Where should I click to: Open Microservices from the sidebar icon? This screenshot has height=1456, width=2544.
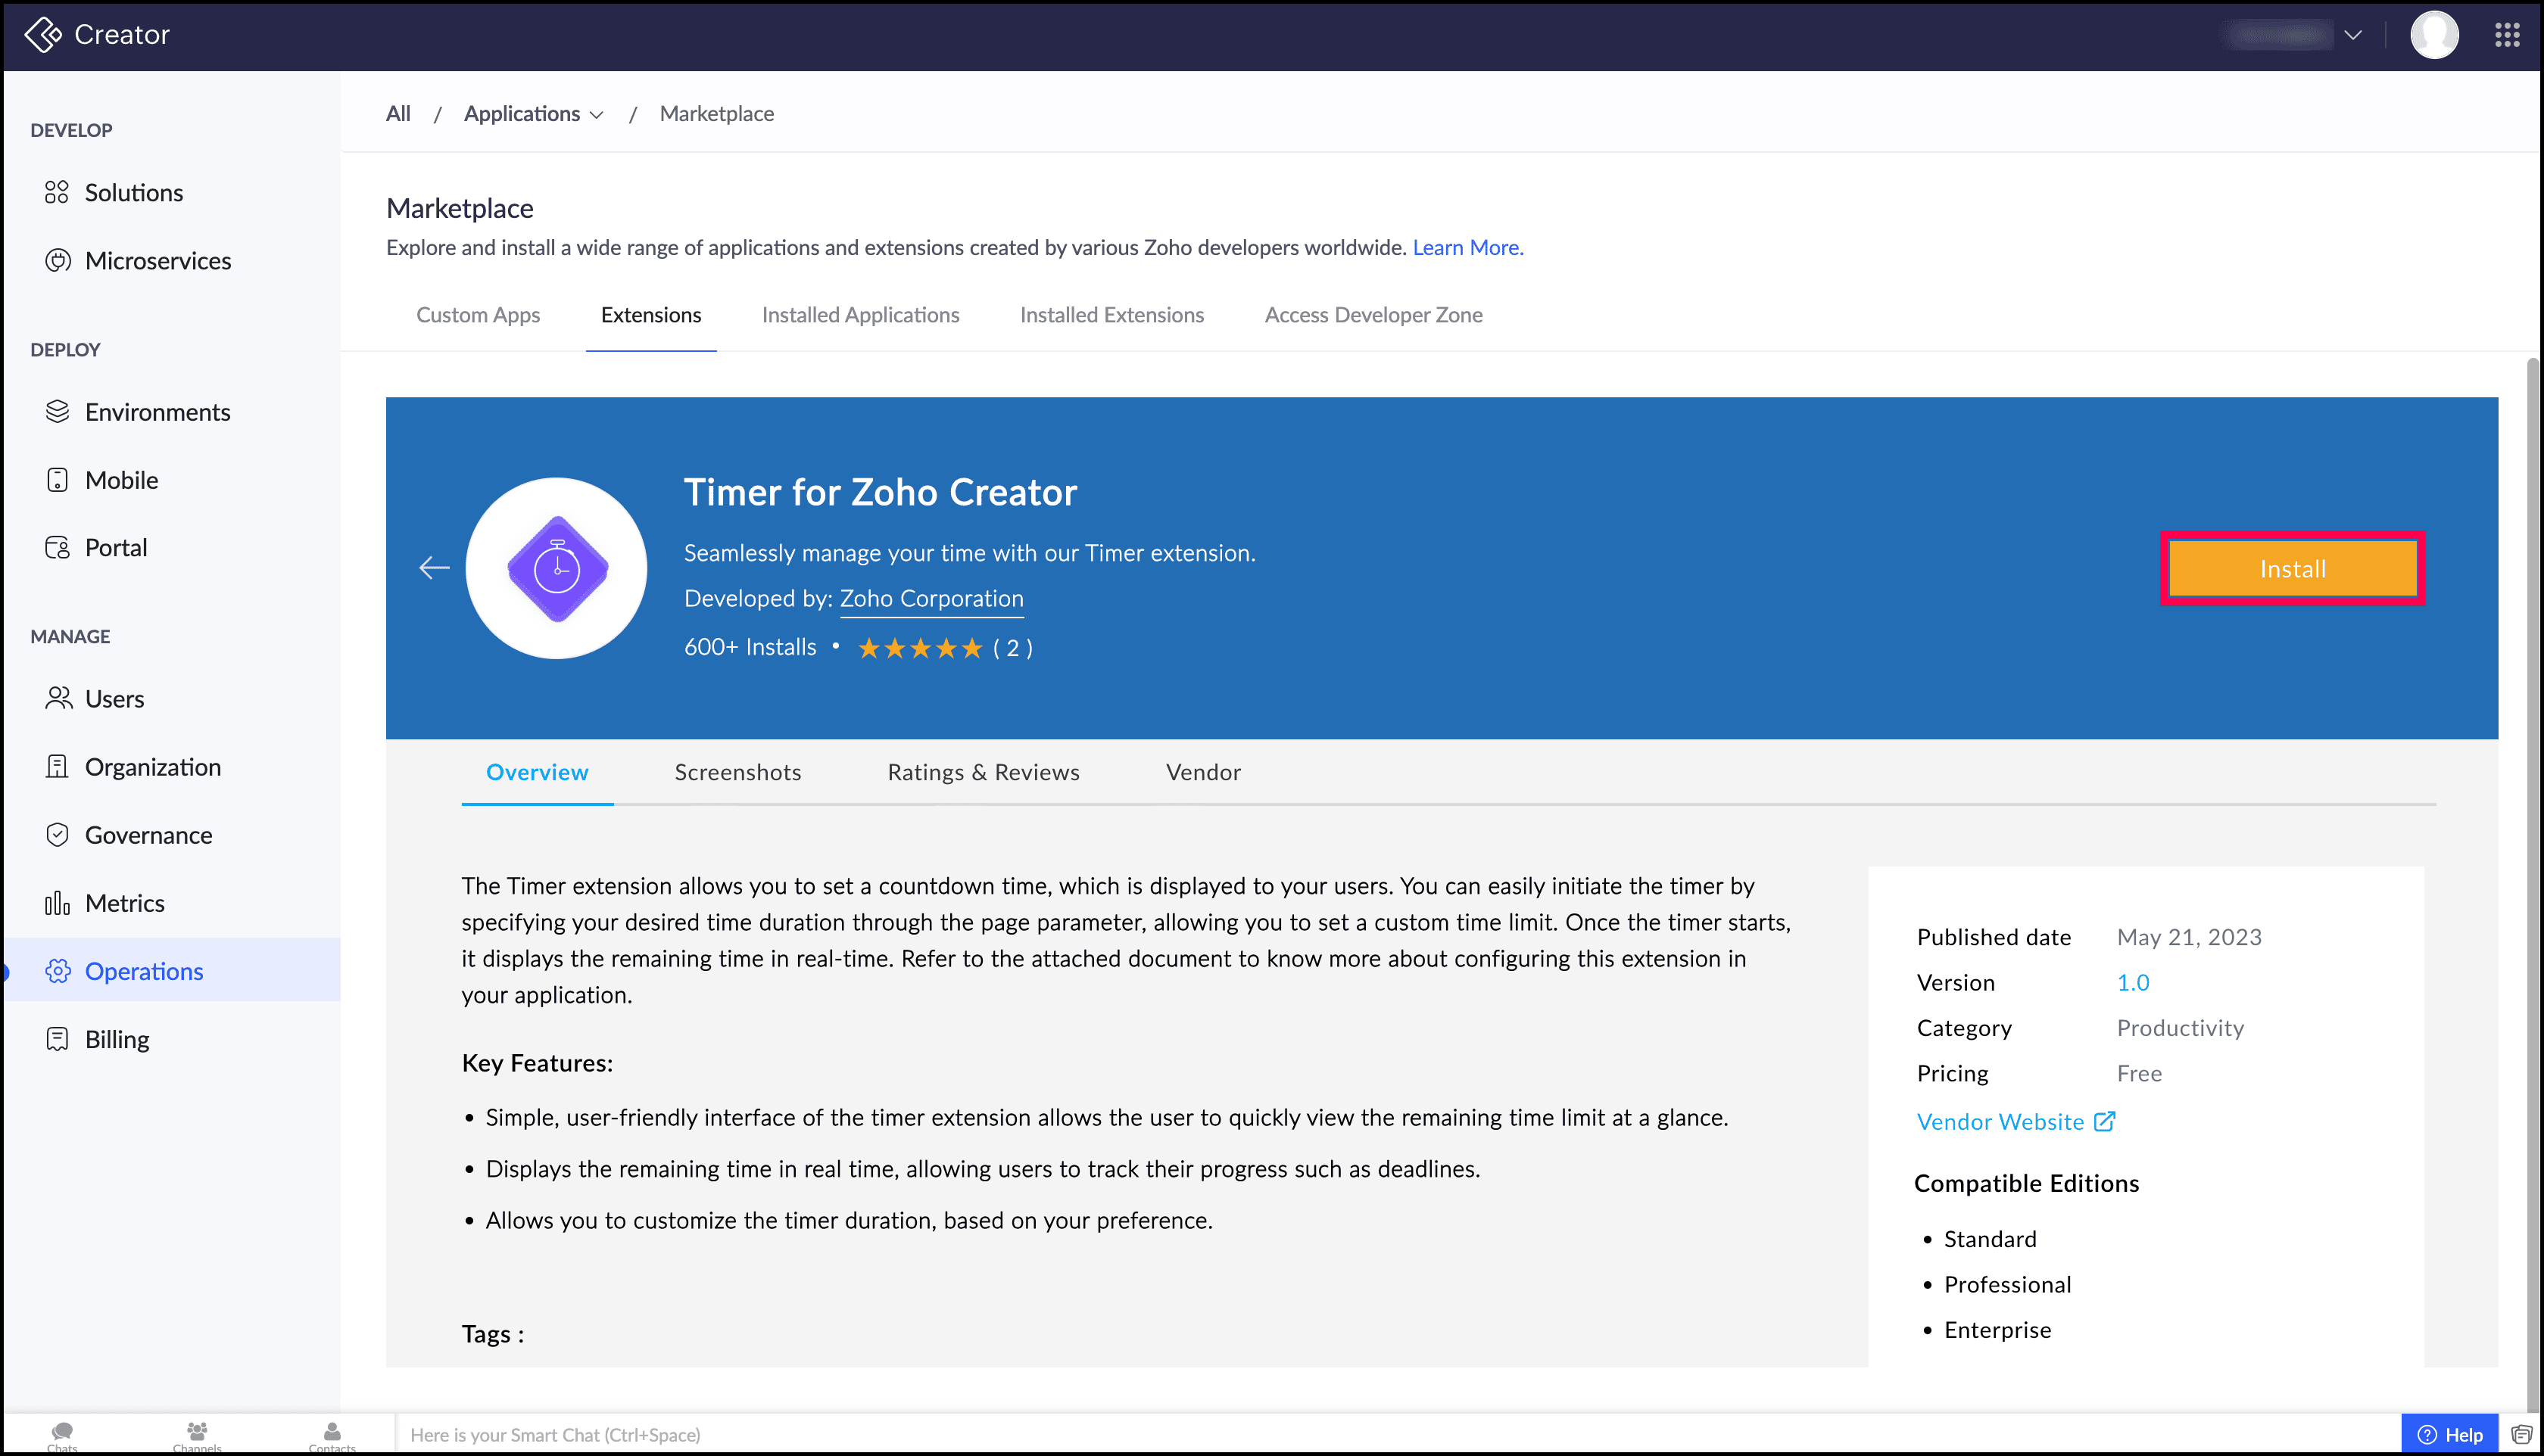click(58, 261)
